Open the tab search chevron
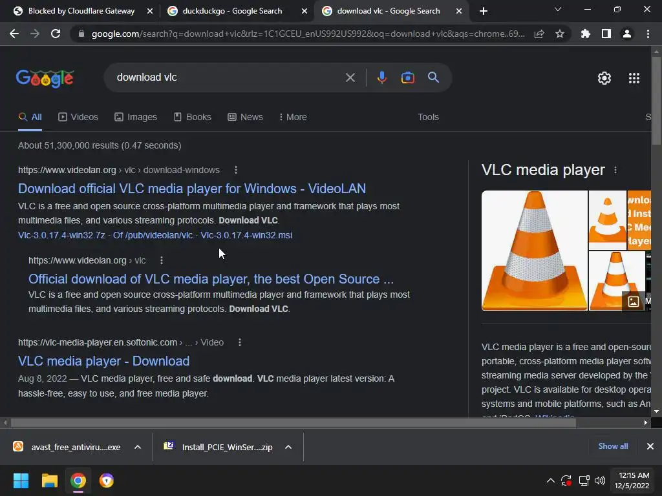 [x=558, y=9]
